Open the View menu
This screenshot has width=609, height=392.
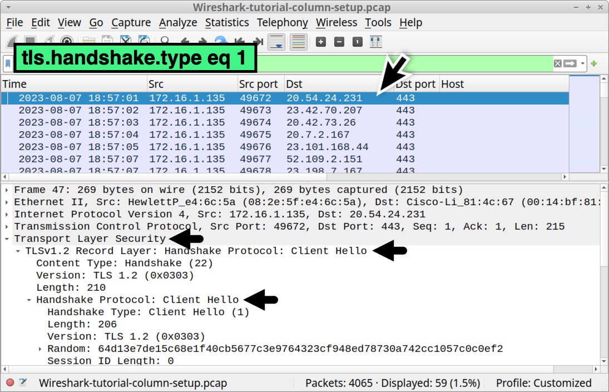tap(70, 22)
